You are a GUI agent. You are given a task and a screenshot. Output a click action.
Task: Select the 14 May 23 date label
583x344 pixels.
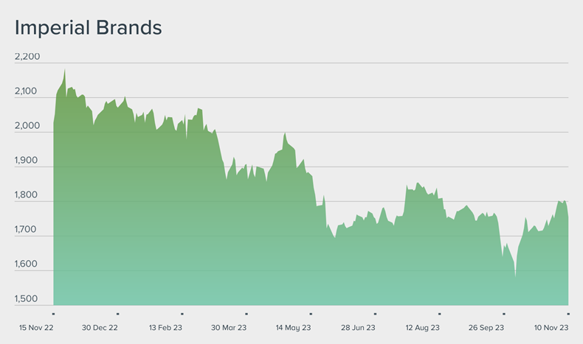pos(293,328)
